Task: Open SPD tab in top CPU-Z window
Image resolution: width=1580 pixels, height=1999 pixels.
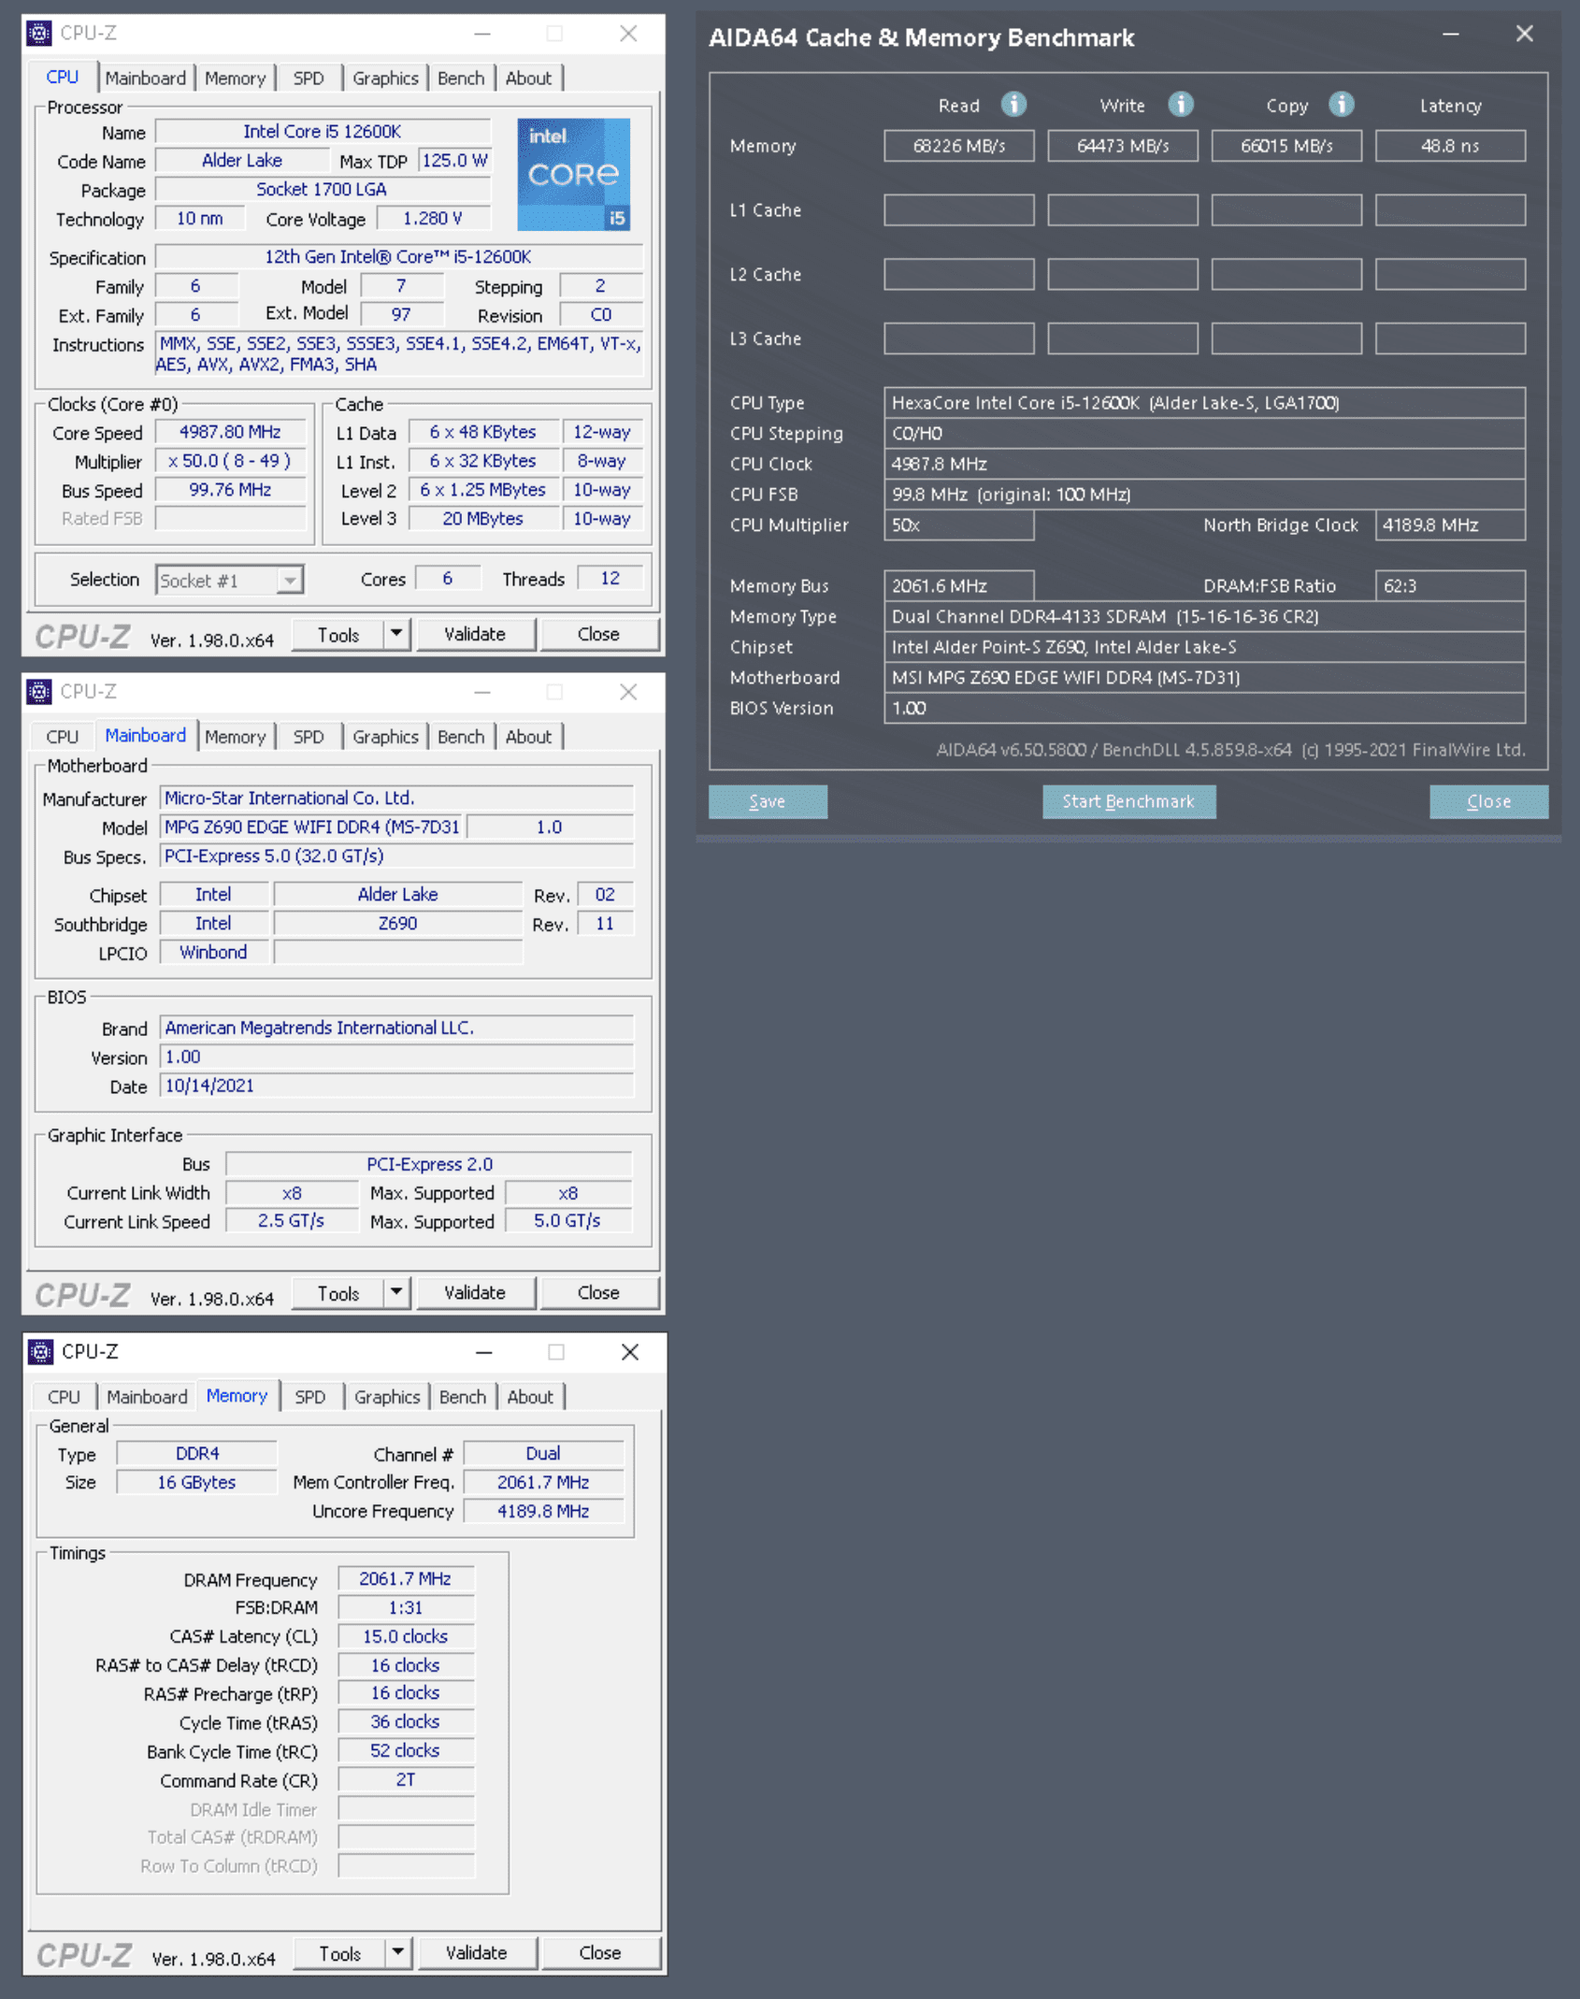Action: (309, 79)
